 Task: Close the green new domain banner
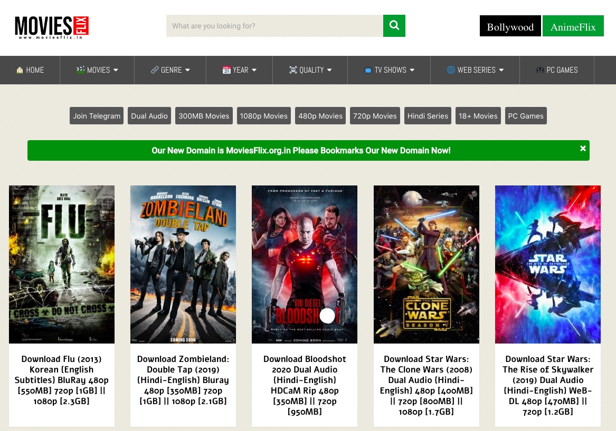pyautogui.click(x=583, y=149)
